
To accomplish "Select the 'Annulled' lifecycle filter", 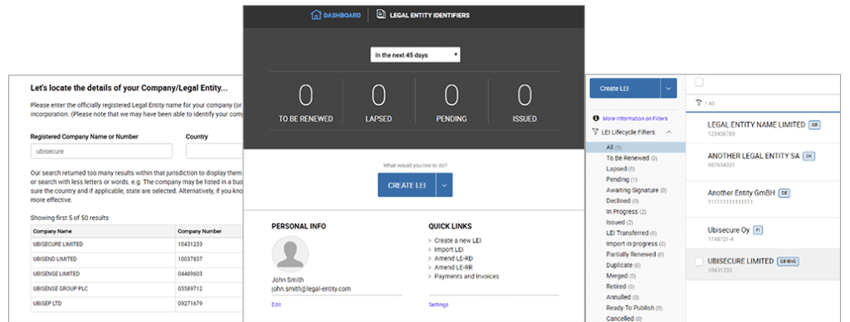I will coord(623,297).
